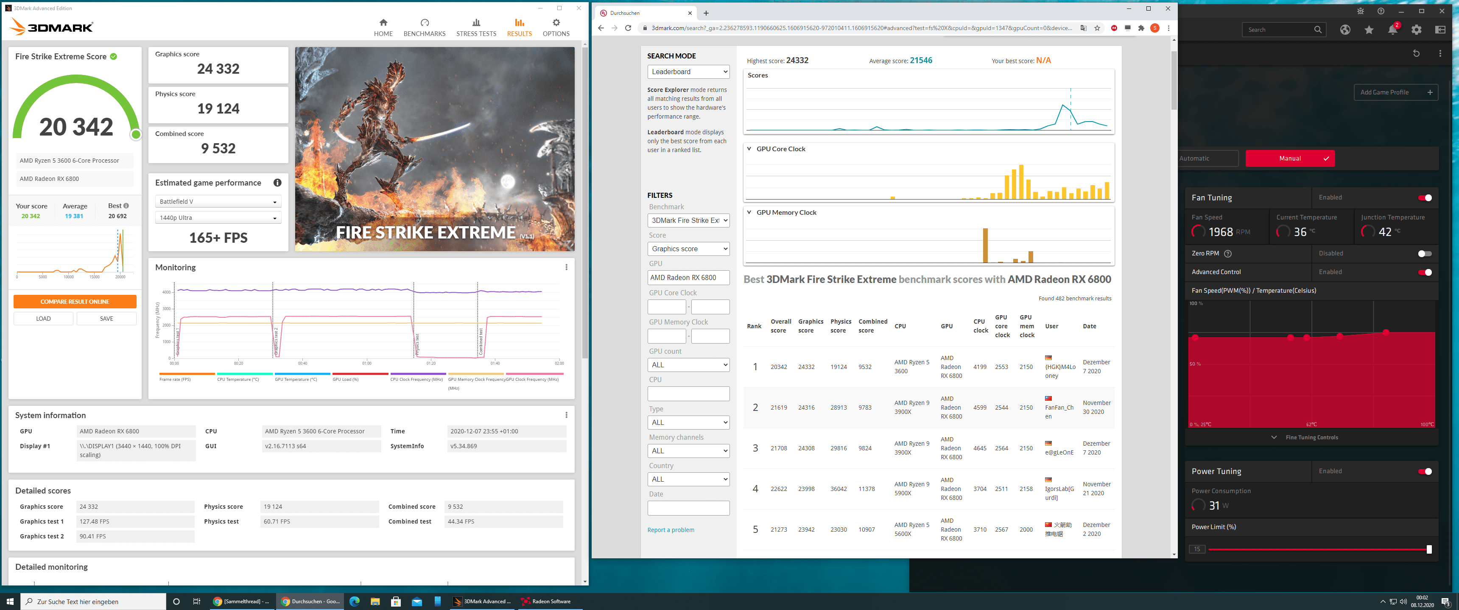This screenshot has height=610, width=1459.
Task: Collapse the GPU Core Clock chart
Action: [x=749, y=149]
